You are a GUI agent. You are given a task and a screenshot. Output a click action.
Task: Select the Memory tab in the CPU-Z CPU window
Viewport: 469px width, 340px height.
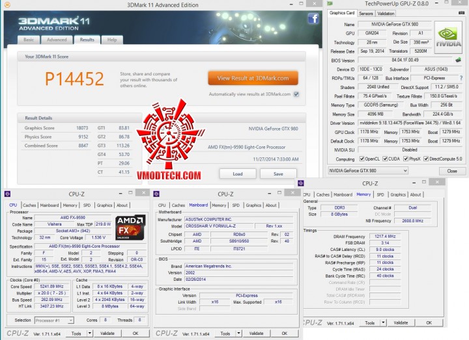coord(70,205)
